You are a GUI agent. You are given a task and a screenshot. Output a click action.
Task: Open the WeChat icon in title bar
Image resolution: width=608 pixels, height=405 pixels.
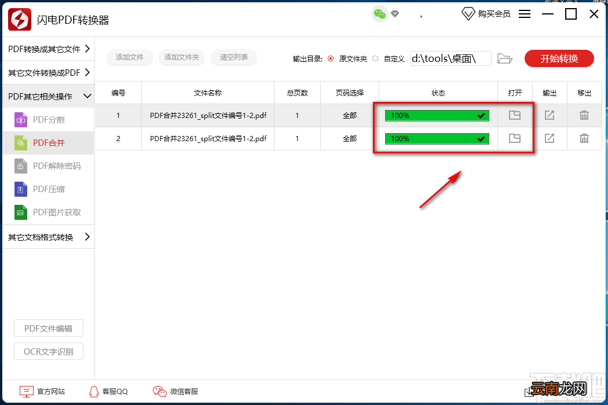tap(380, 14)
